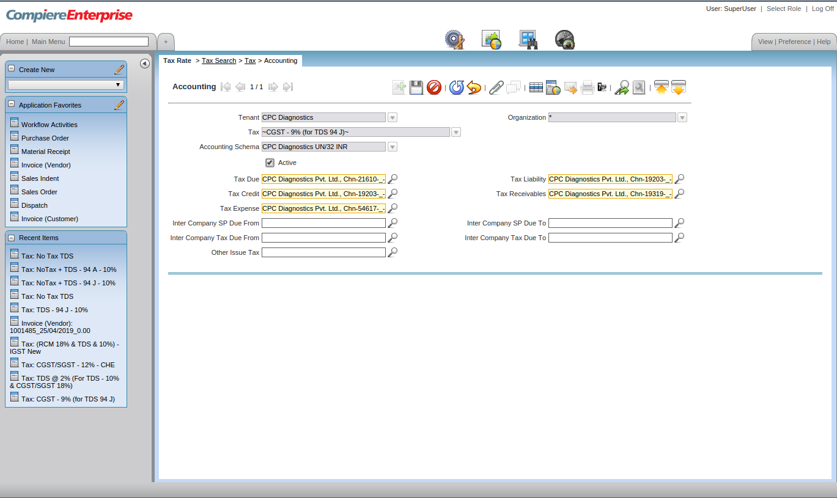Look up Other Issue Tax with magnifier
This screenshot has height=498, width=837.
[x=393, y=252]
